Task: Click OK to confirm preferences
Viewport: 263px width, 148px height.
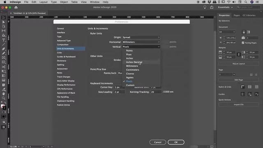Action: point(176,142)
